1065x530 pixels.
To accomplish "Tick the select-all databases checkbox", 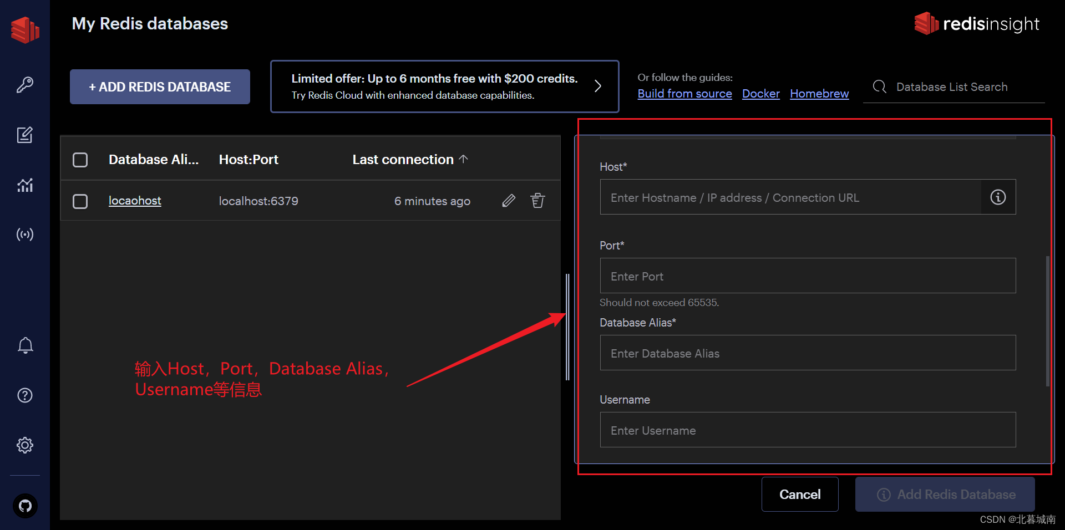I will click(80, 160).
